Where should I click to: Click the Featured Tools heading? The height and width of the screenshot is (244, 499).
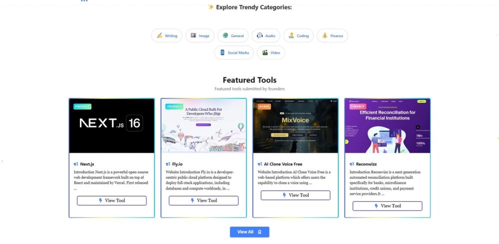(x=249, y=80)
